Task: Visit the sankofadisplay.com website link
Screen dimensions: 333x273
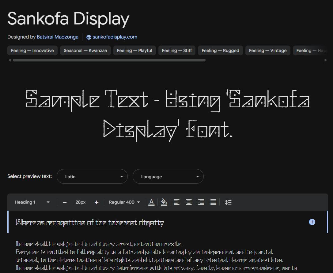Action: pyautogui.click(x=115, y=37)
